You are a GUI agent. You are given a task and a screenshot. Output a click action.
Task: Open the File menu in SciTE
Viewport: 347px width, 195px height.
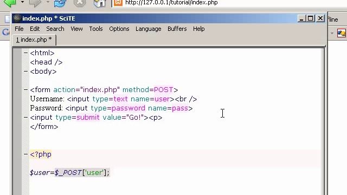coord(19,29)
